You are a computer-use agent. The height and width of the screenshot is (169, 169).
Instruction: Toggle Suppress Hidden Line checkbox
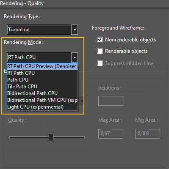100,63
